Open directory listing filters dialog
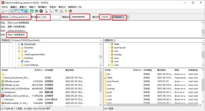The height and width of the screenshot is (111, 205). pos(56,11)
